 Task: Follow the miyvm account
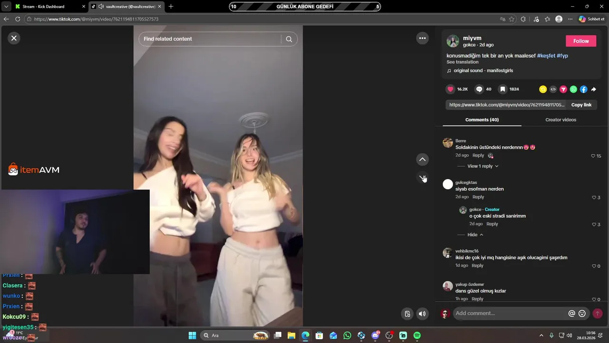(581, 41)
